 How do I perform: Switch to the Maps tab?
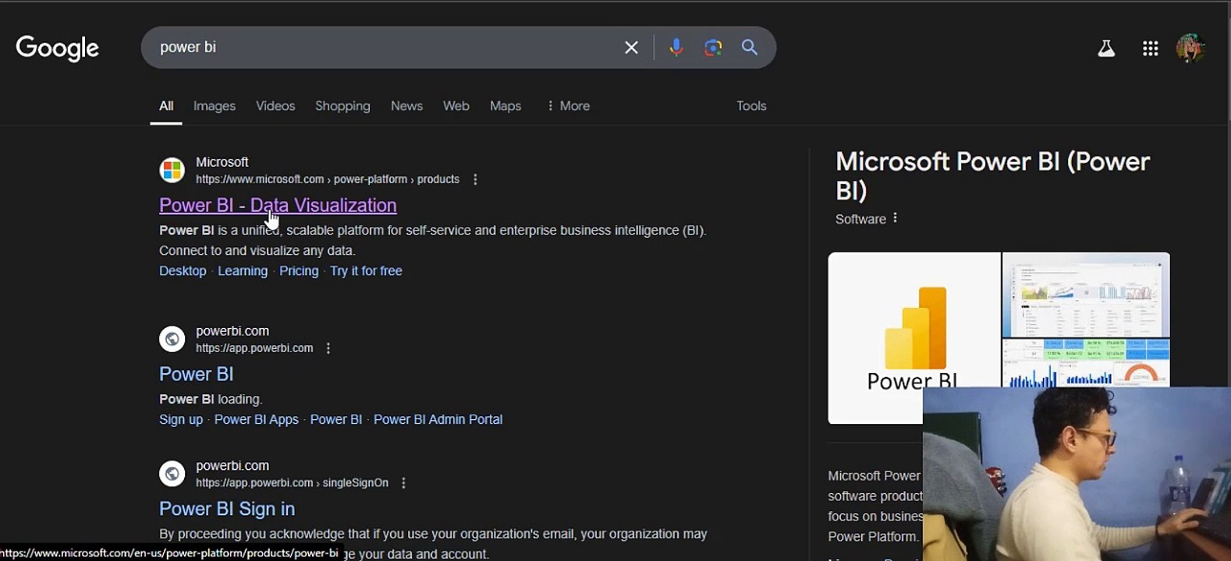coord(506,106)
